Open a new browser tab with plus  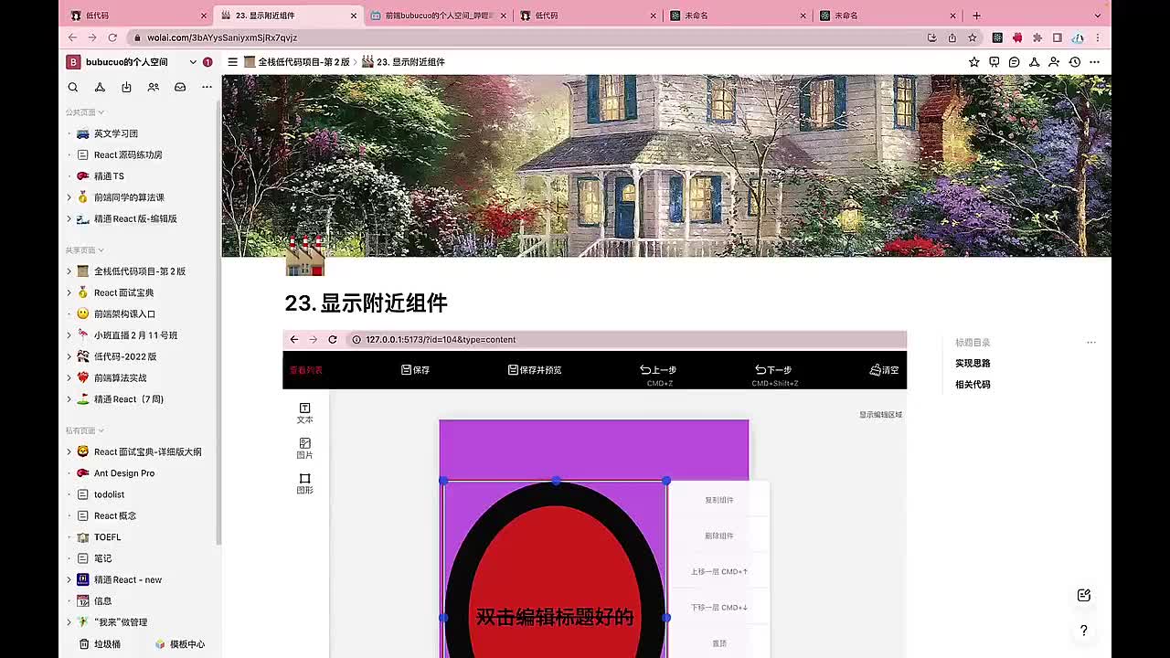[x=976, y=16]
